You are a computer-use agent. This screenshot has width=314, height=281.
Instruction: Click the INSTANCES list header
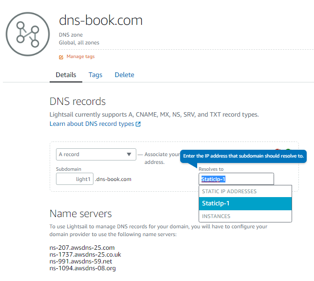click(216, 216)
